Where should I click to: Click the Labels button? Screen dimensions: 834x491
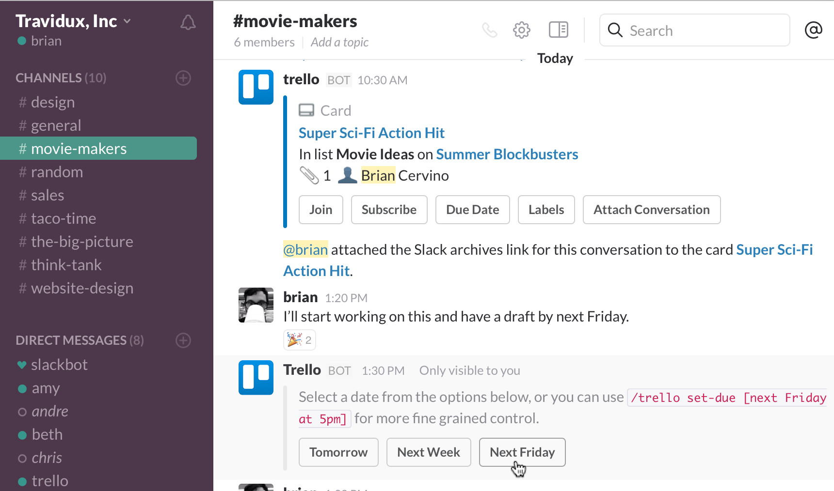[x=546, y=210]
